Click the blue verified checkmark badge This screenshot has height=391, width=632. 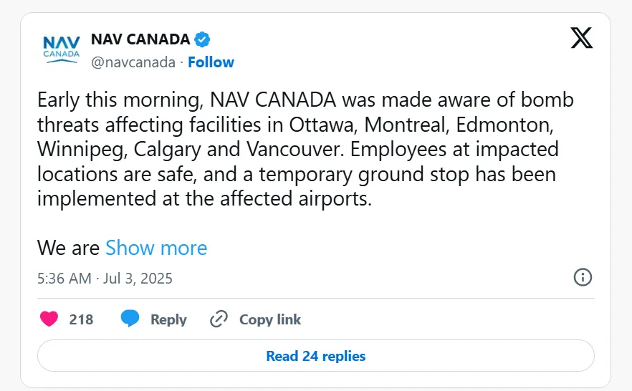pyautogui.click(x=202, y=39)
